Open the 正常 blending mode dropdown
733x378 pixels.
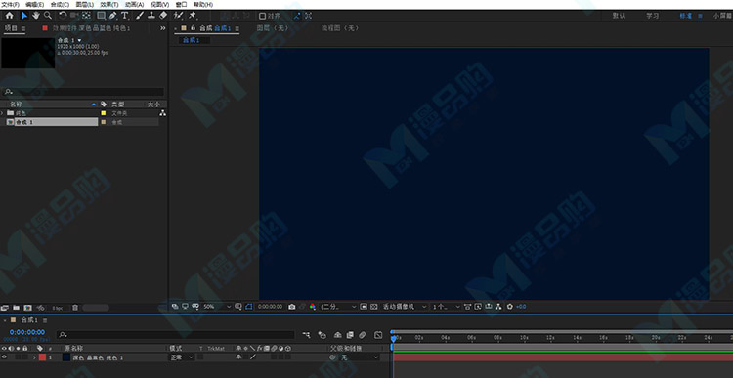[182, 357]
